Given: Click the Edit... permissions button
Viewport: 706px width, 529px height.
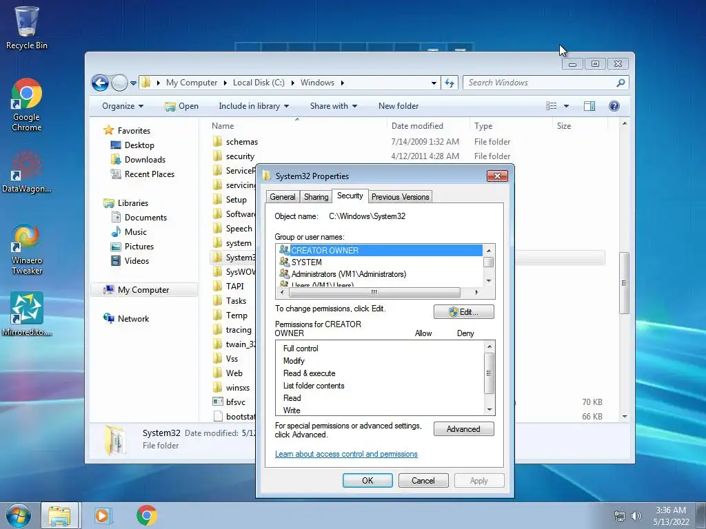Looking at the screenshot, I should tap(464, 312).
